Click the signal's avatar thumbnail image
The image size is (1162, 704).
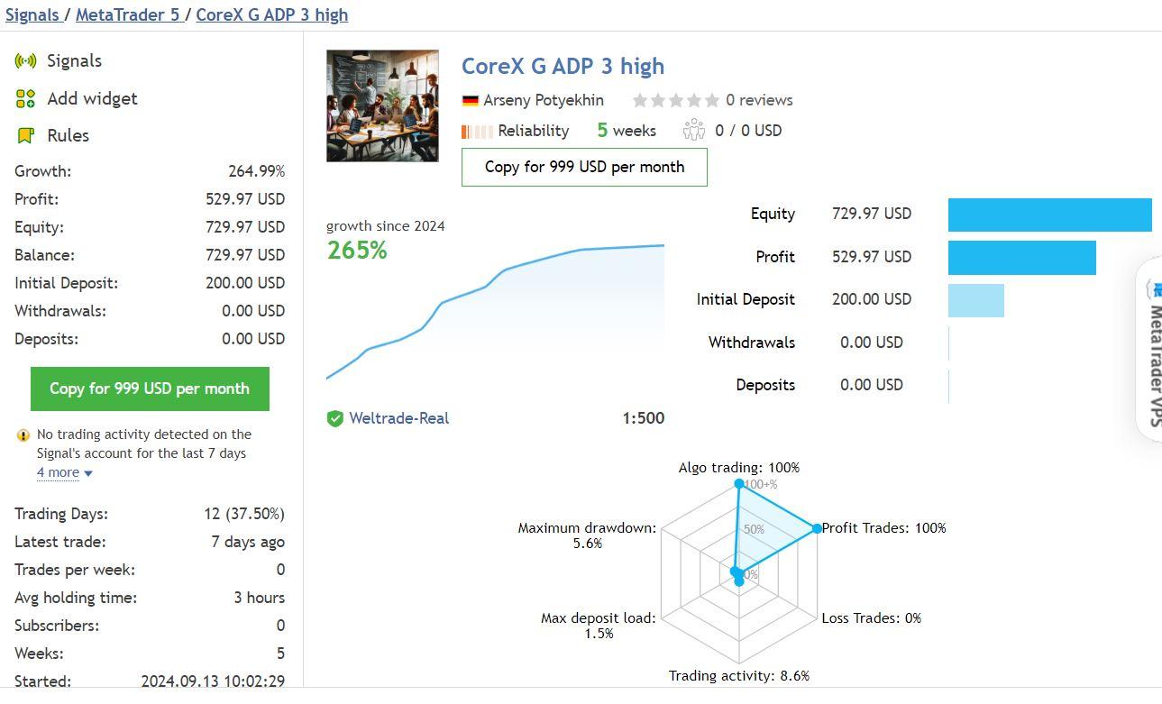tap(382, 105)
